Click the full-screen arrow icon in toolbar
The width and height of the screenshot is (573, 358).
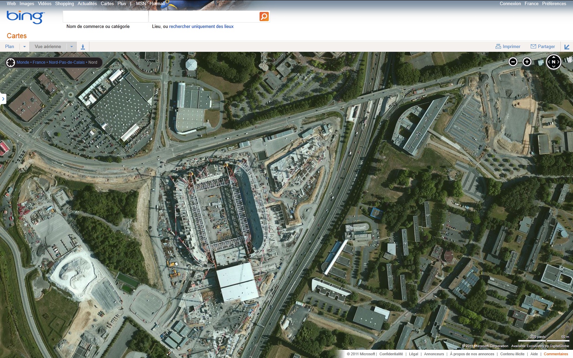(567, 47)
